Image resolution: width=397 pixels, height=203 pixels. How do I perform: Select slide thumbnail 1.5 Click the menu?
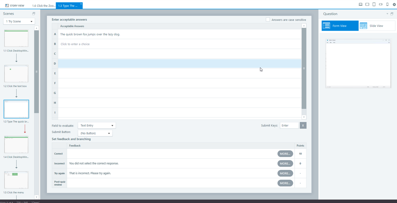16,180
